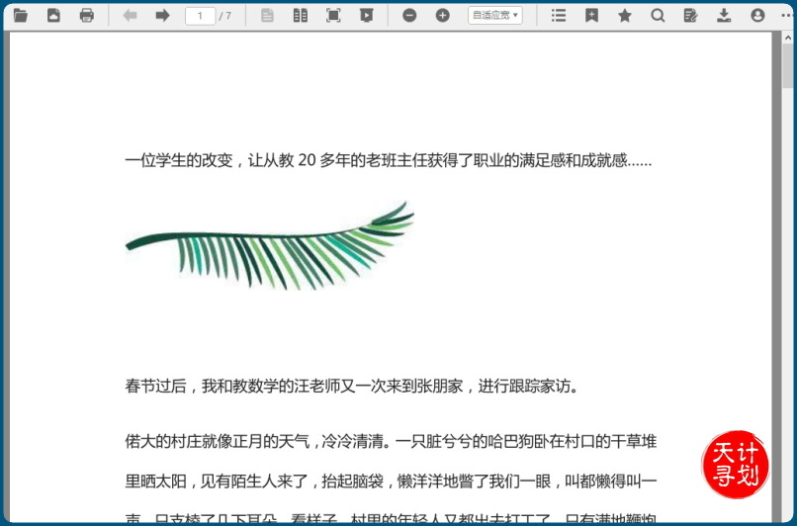Image resolution: width=797 pixels, height=526 pixels.
Task: Open the search tool
Action: [x=658, y=15]
